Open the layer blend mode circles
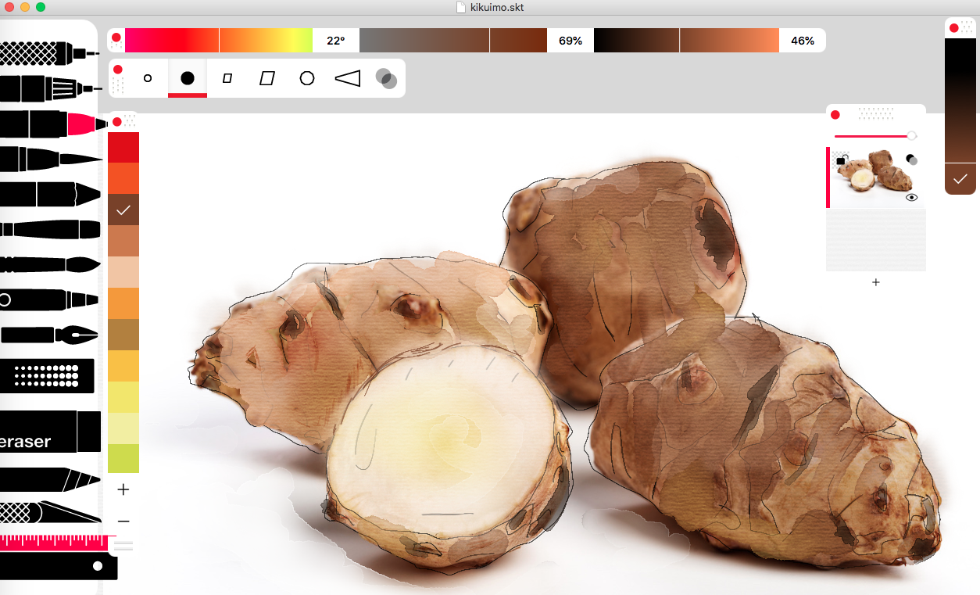The height and width of the screenshot is (595, 980). click(x=911, y=160)
